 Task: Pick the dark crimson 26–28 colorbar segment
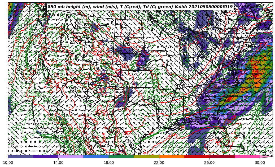point(222,156)
